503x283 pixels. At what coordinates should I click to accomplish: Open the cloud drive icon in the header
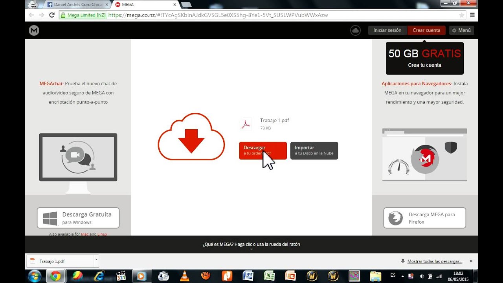coord(355,30)
